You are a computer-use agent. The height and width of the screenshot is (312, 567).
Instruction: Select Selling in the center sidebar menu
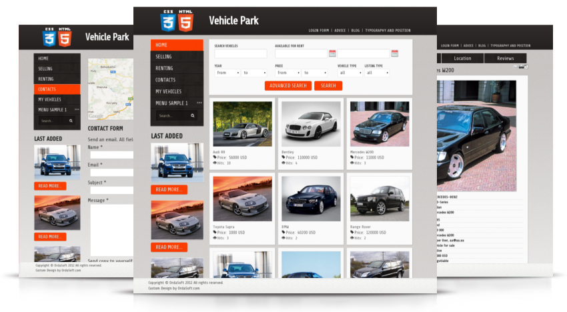point(177,57)
